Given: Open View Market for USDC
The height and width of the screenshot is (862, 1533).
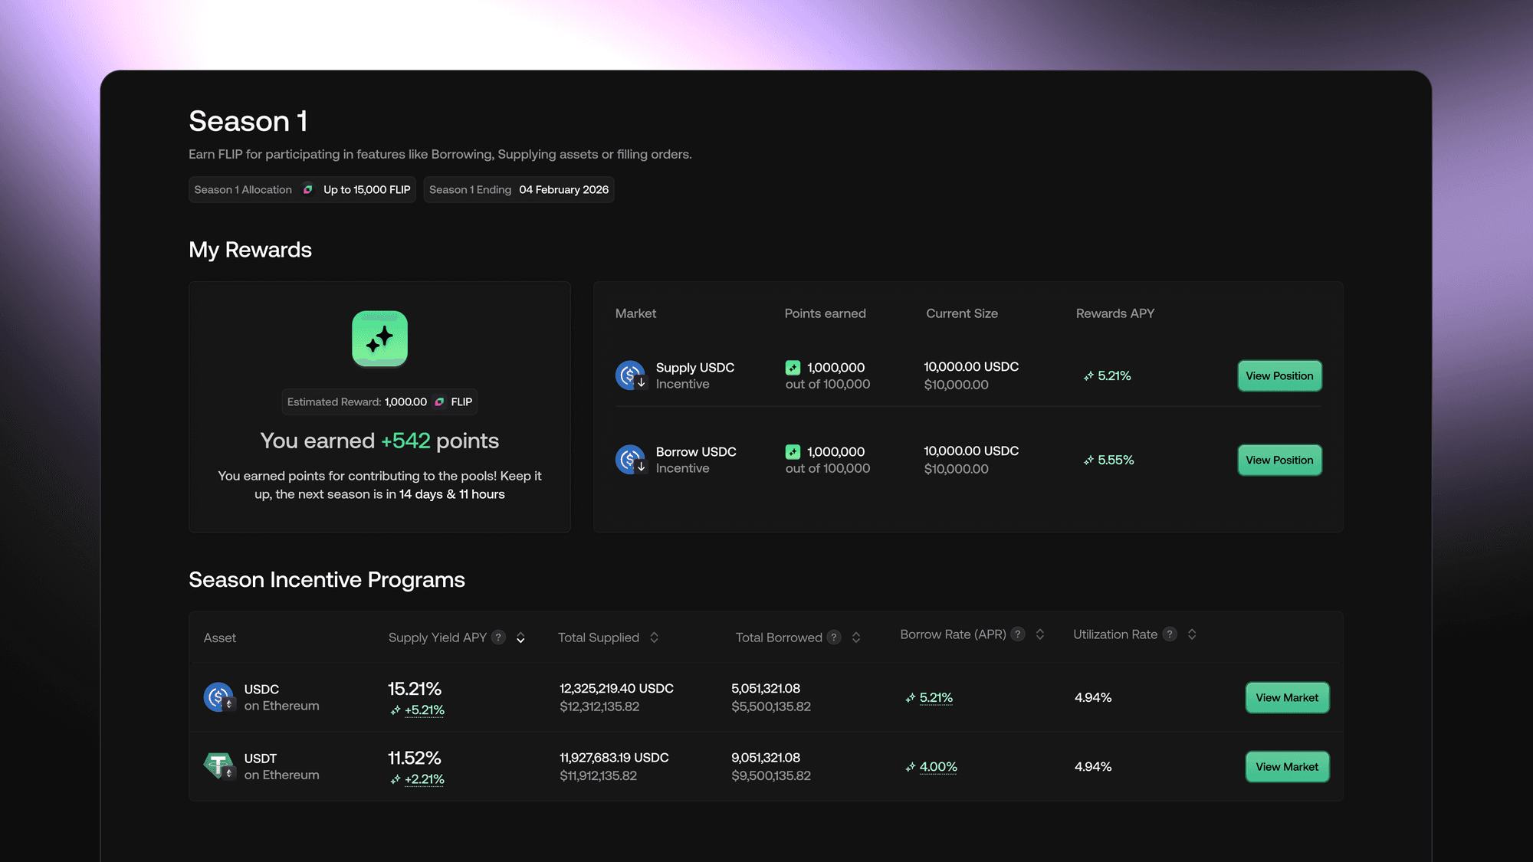Looking at the screenshot, I should coord(1287,697).
